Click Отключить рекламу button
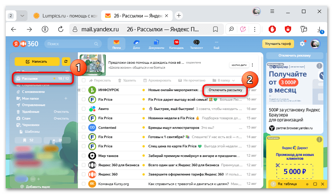 (294, 56)
